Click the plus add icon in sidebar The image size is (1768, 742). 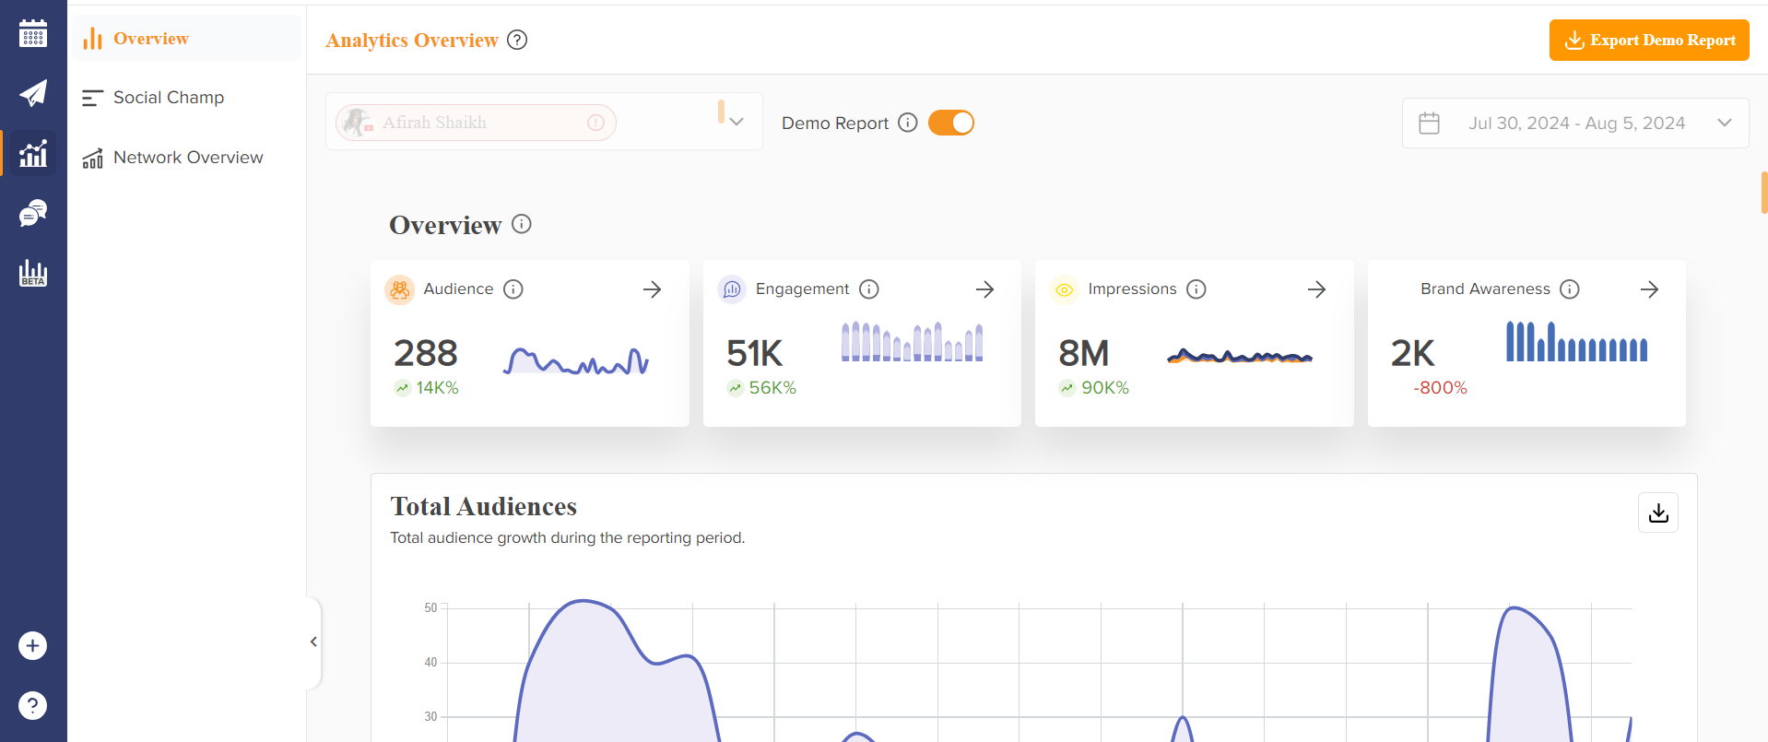[x=32, y=645]
